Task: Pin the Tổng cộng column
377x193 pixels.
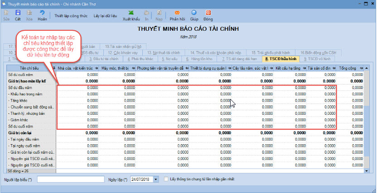Action: point(361,68)
